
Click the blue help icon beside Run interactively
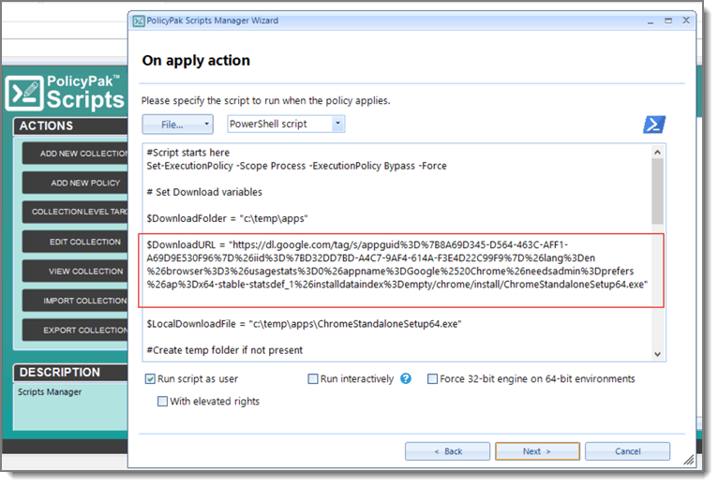click(406, 379)
